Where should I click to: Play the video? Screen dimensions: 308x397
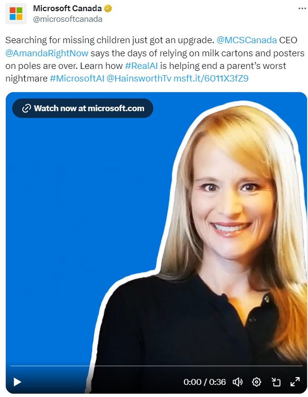click(x=17, y=382)
